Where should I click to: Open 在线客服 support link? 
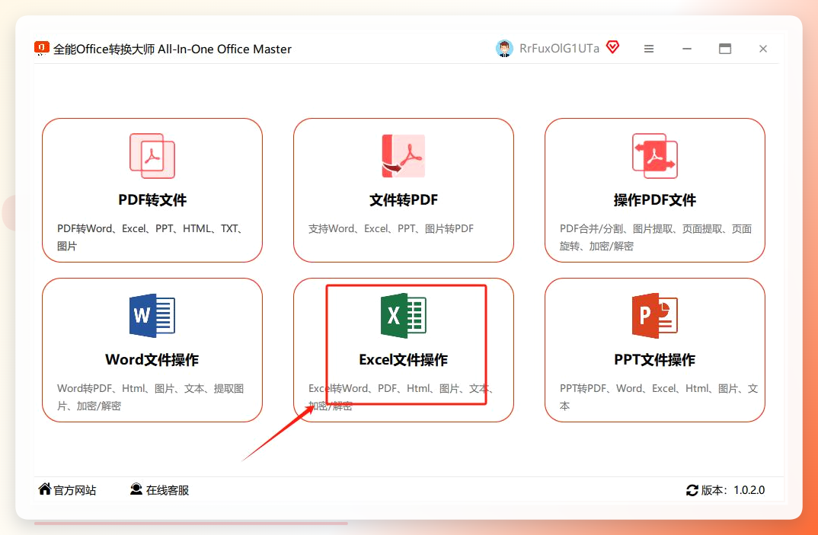pyautogui.click(x=168, y=490)
